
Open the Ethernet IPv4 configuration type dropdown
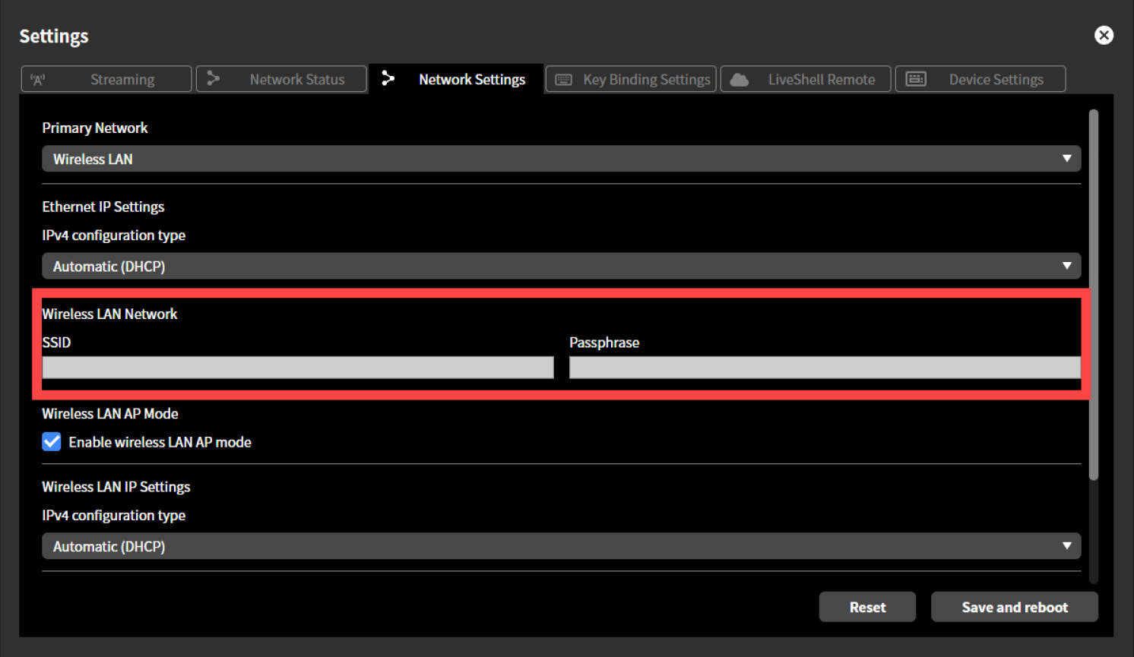(561, 266)
